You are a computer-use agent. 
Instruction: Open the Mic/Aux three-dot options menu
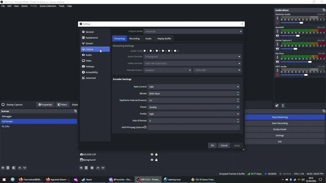277,57
